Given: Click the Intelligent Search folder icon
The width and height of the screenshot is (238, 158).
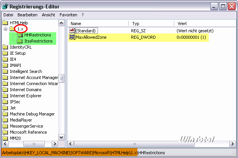Looking at the screenshot, I should (5, 71).
